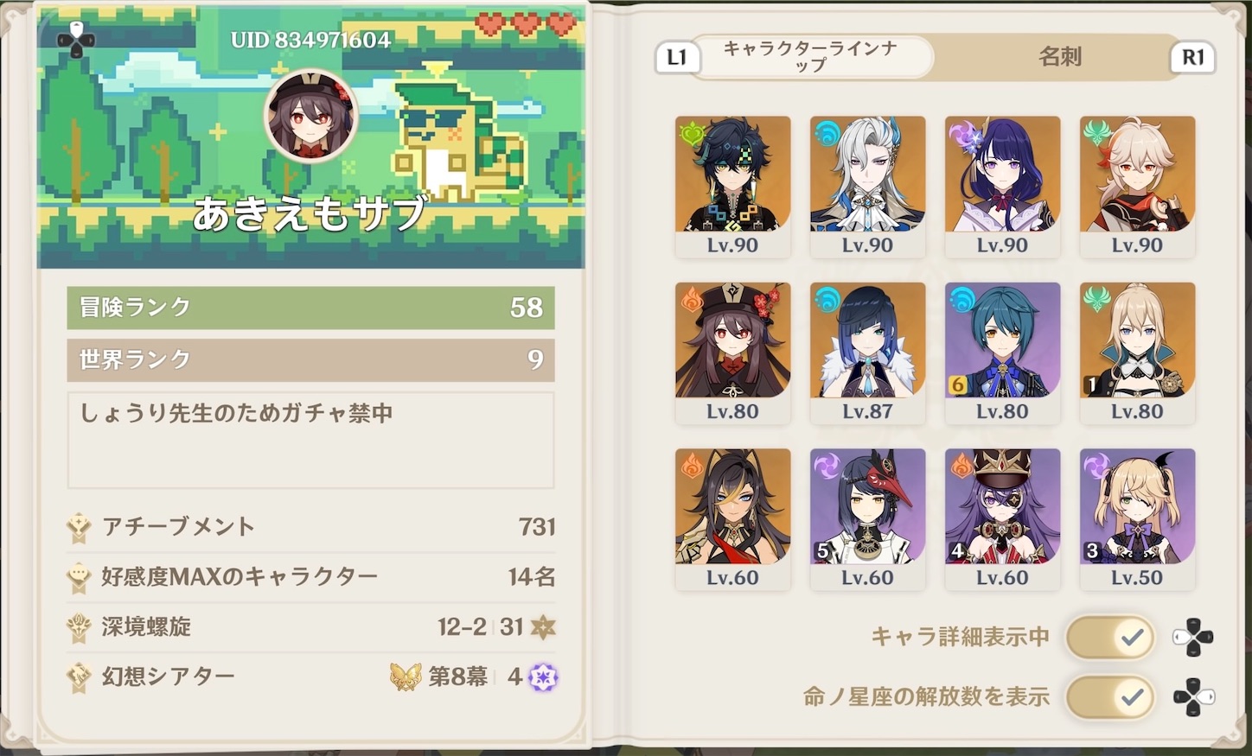Image resolution: width=1252 pixels, height=756 pixels.
Task: Click the L1 shoulder button icon
Action: pos(677,58)
